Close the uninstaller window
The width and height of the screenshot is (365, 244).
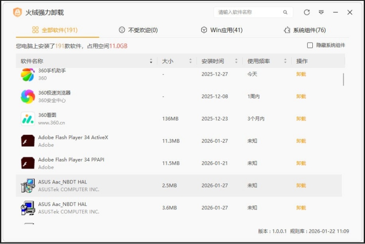click(350, 12)
